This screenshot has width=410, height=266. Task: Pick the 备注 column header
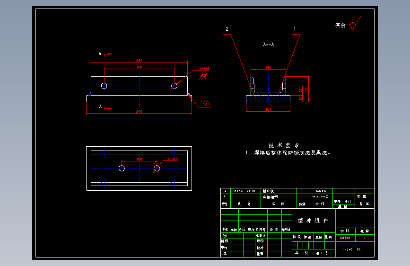tap(364, 204)
